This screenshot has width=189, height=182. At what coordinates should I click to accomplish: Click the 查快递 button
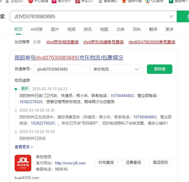click(159, 69)
